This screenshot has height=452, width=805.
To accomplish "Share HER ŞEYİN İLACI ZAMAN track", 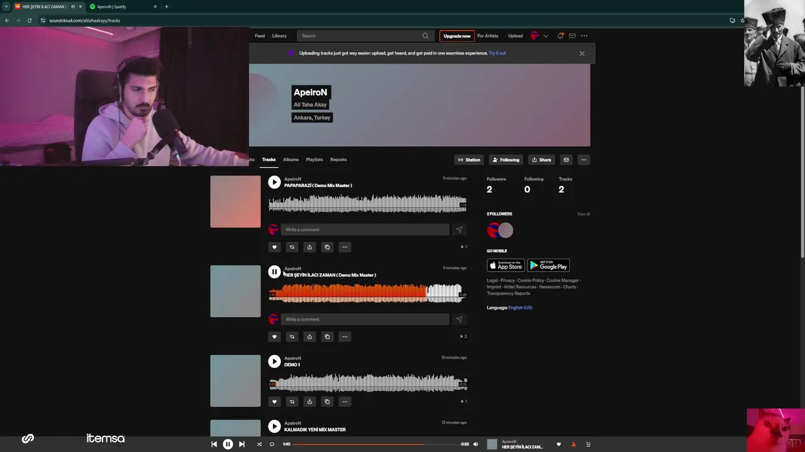I will (309, 337).
